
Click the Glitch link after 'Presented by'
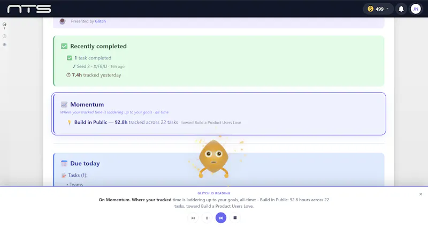pyautogui.click(x=100, y=21)
